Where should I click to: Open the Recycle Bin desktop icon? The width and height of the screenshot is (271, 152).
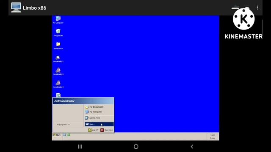pos(58,33)
